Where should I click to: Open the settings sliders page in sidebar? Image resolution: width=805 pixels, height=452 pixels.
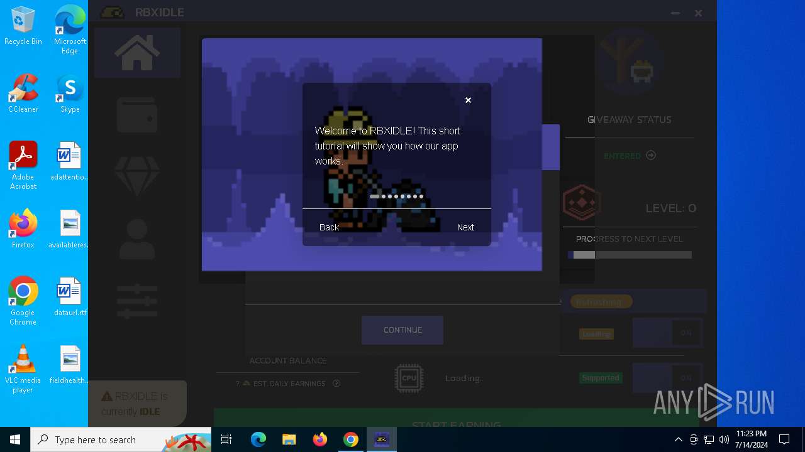click(x=137, y=301)
